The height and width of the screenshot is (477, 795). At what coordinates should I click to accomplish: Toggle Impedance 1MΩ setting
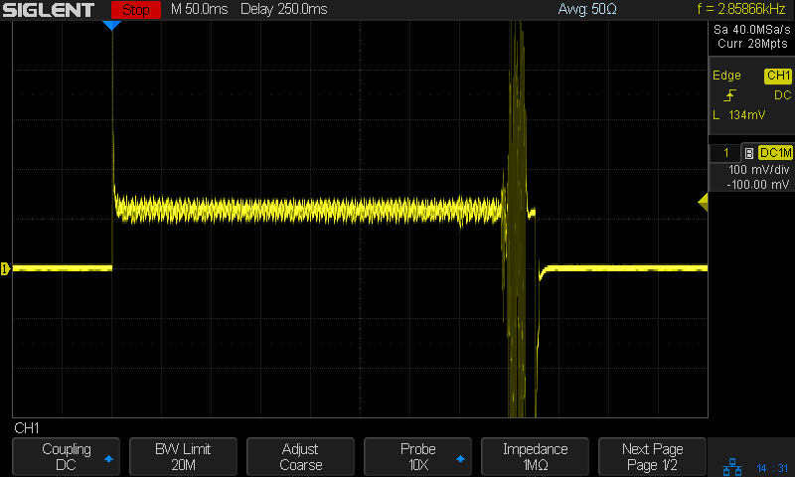point(535,457)
